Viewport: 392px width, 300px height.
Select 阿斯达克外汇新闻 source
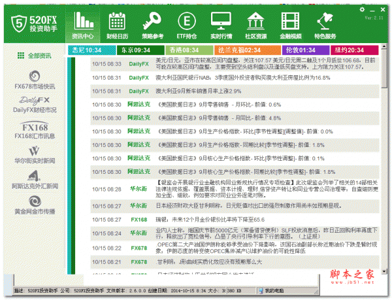(35, 180)
